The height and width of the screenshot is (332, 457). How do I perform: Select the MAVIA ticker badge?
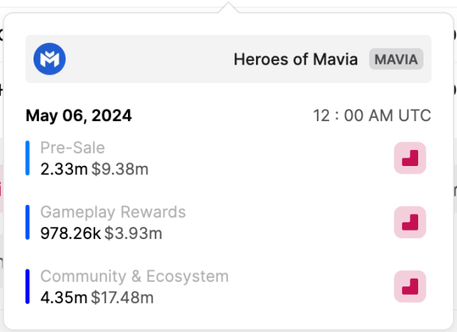[x=396, y=59]
